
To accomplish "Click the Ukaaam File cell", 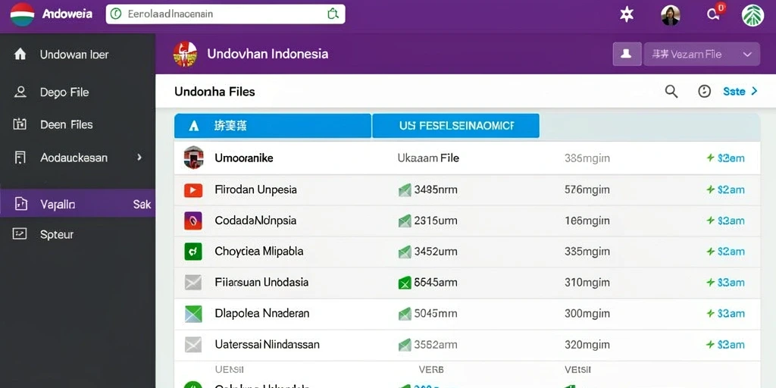I will pos(429,158).
